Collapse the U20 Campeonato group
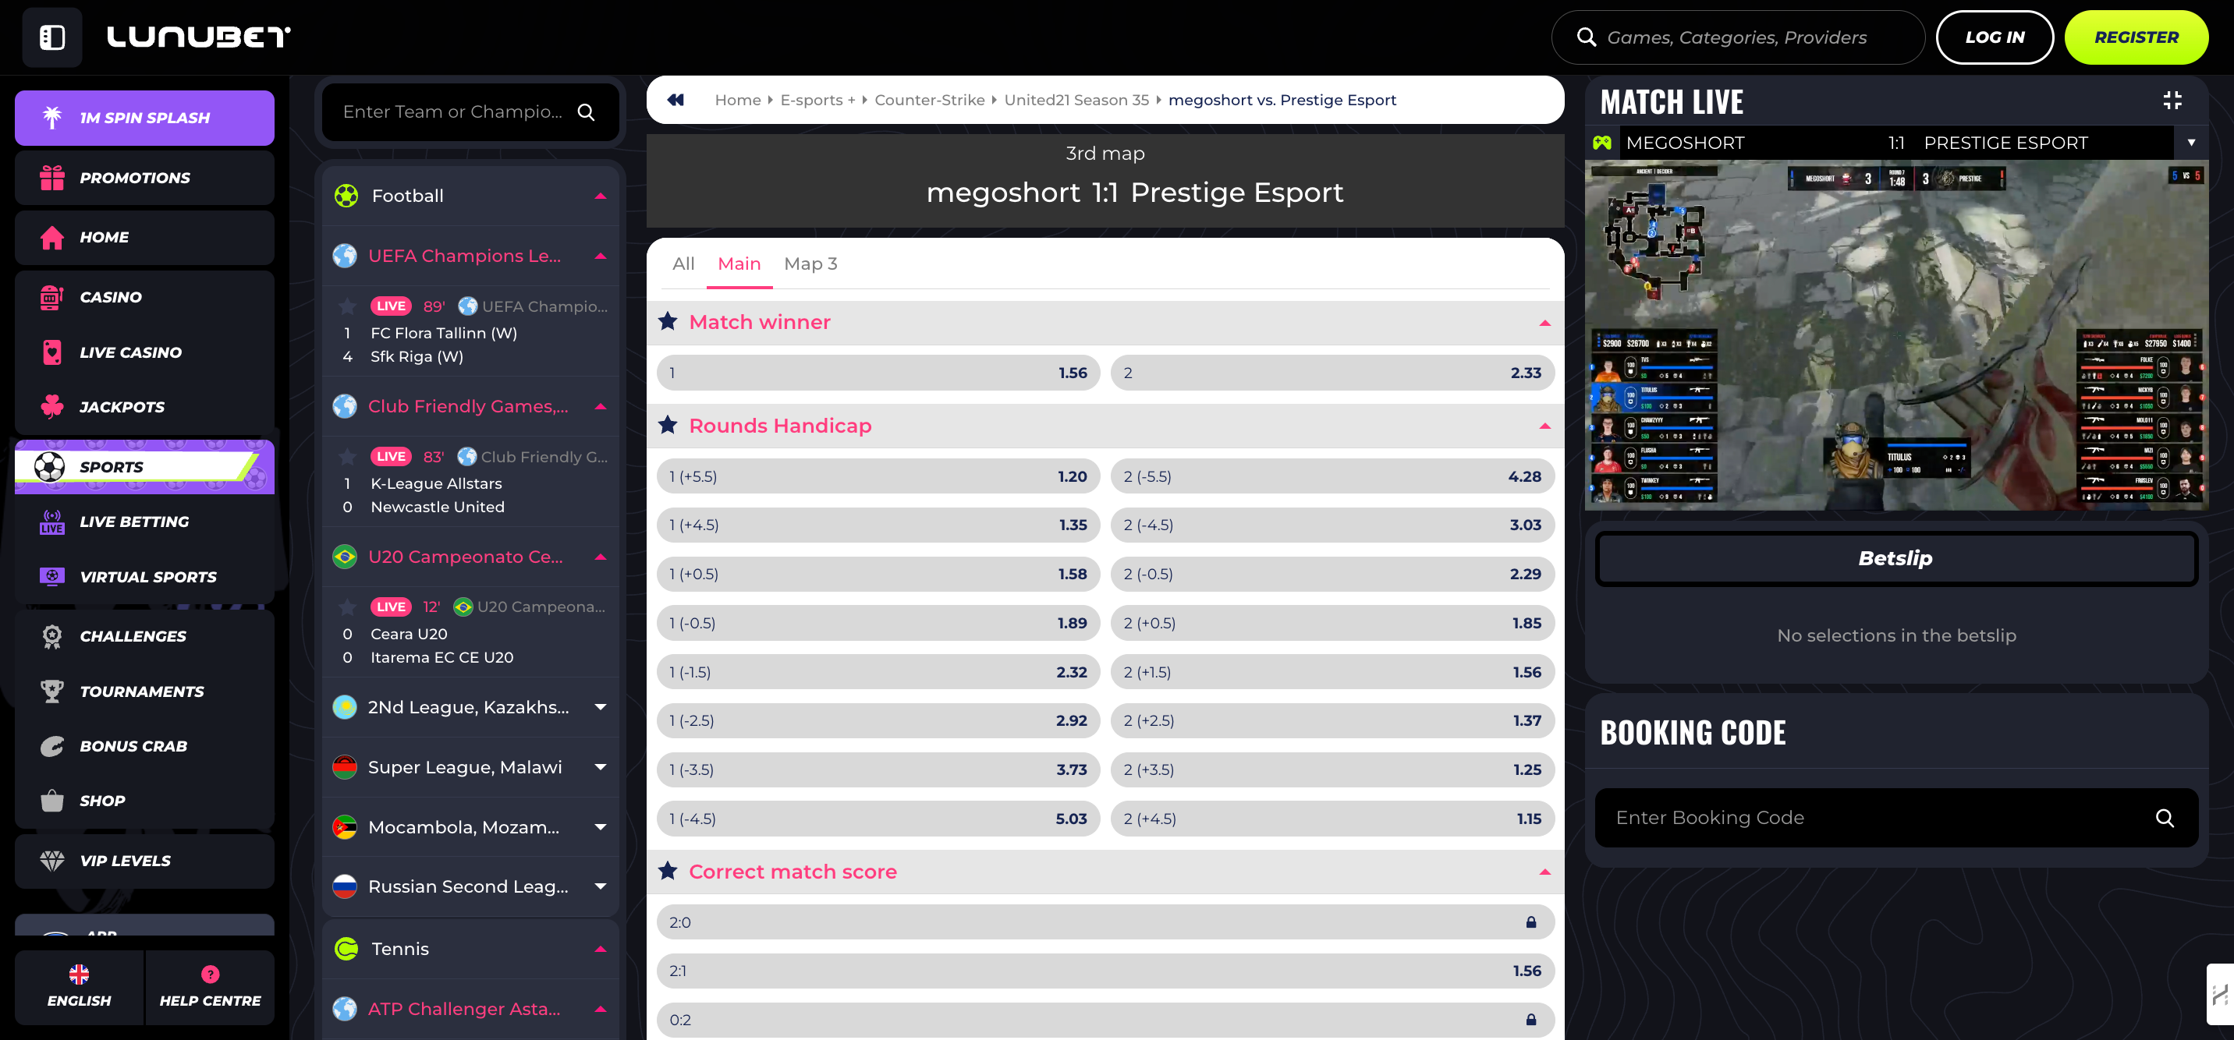 pos(600,557)
